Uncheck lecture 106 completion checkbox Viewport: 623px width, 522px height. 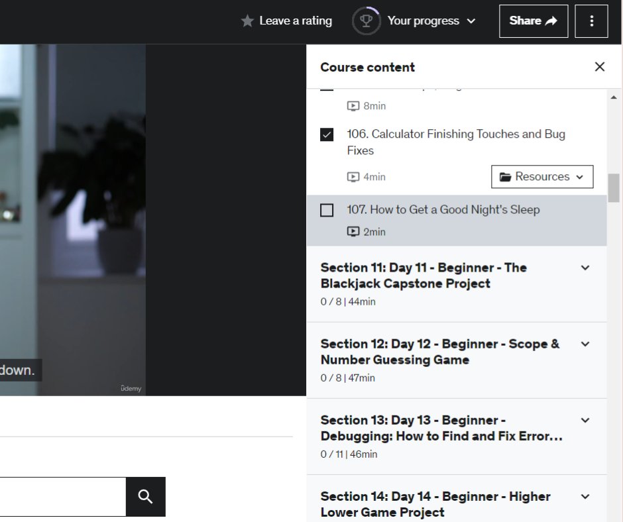[327, 134]
